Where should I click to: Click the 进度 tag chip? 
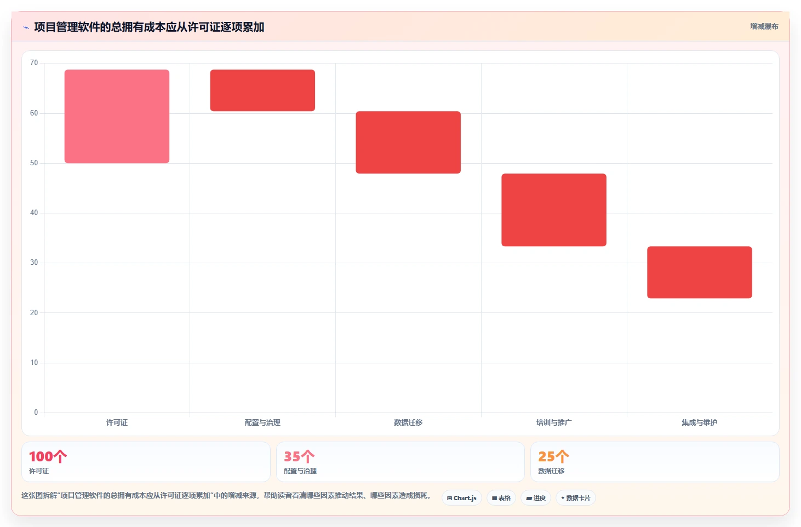pyautogui.click(x=536, y=498)
